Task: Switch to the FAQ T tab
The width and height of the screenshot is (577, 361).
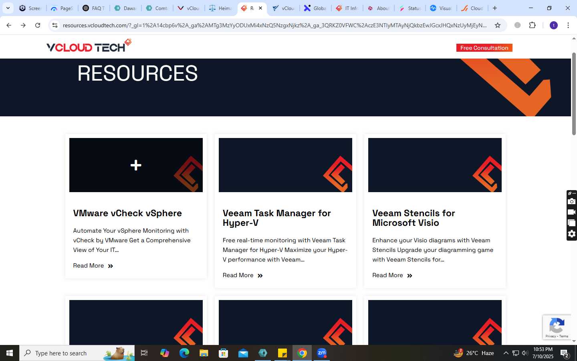Action: pos(93,8)
